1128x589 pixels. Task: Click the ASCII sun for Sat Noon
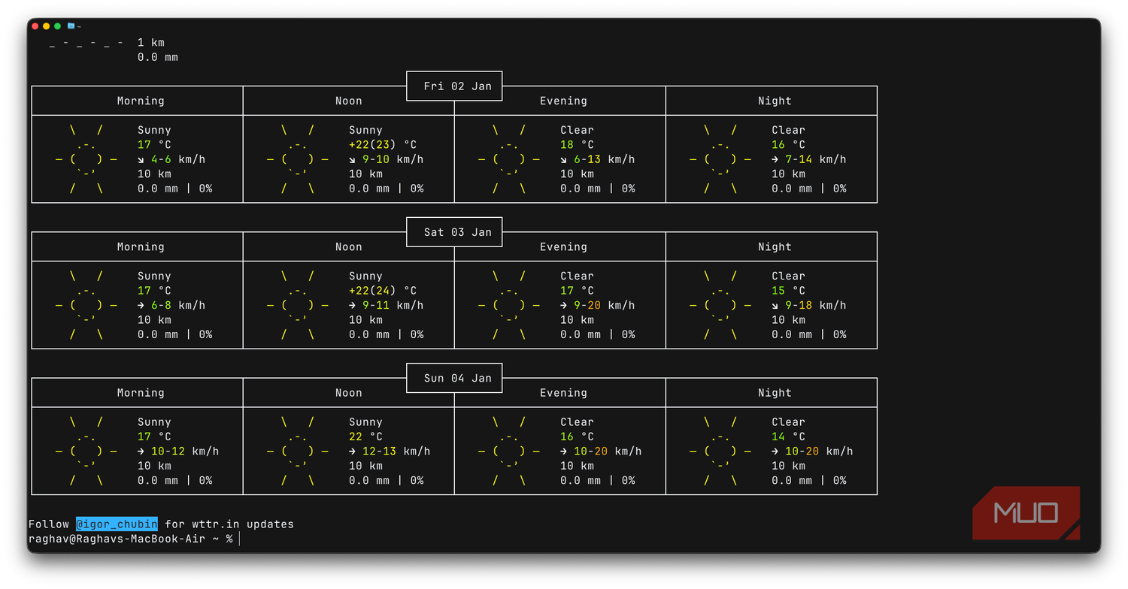click(298, 305)
